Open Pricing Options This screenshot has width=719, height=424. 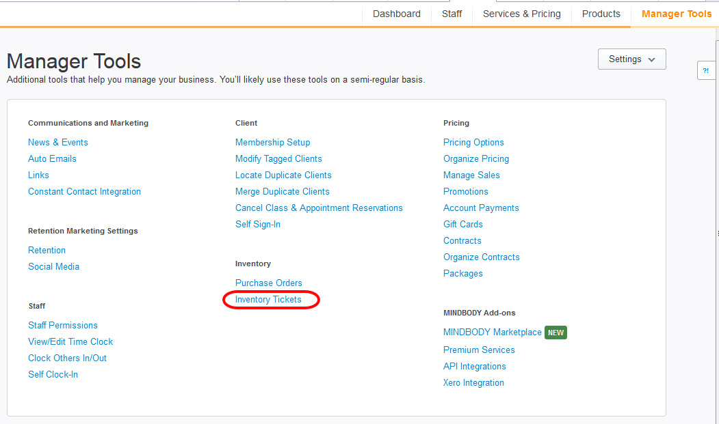pos(473,143)
